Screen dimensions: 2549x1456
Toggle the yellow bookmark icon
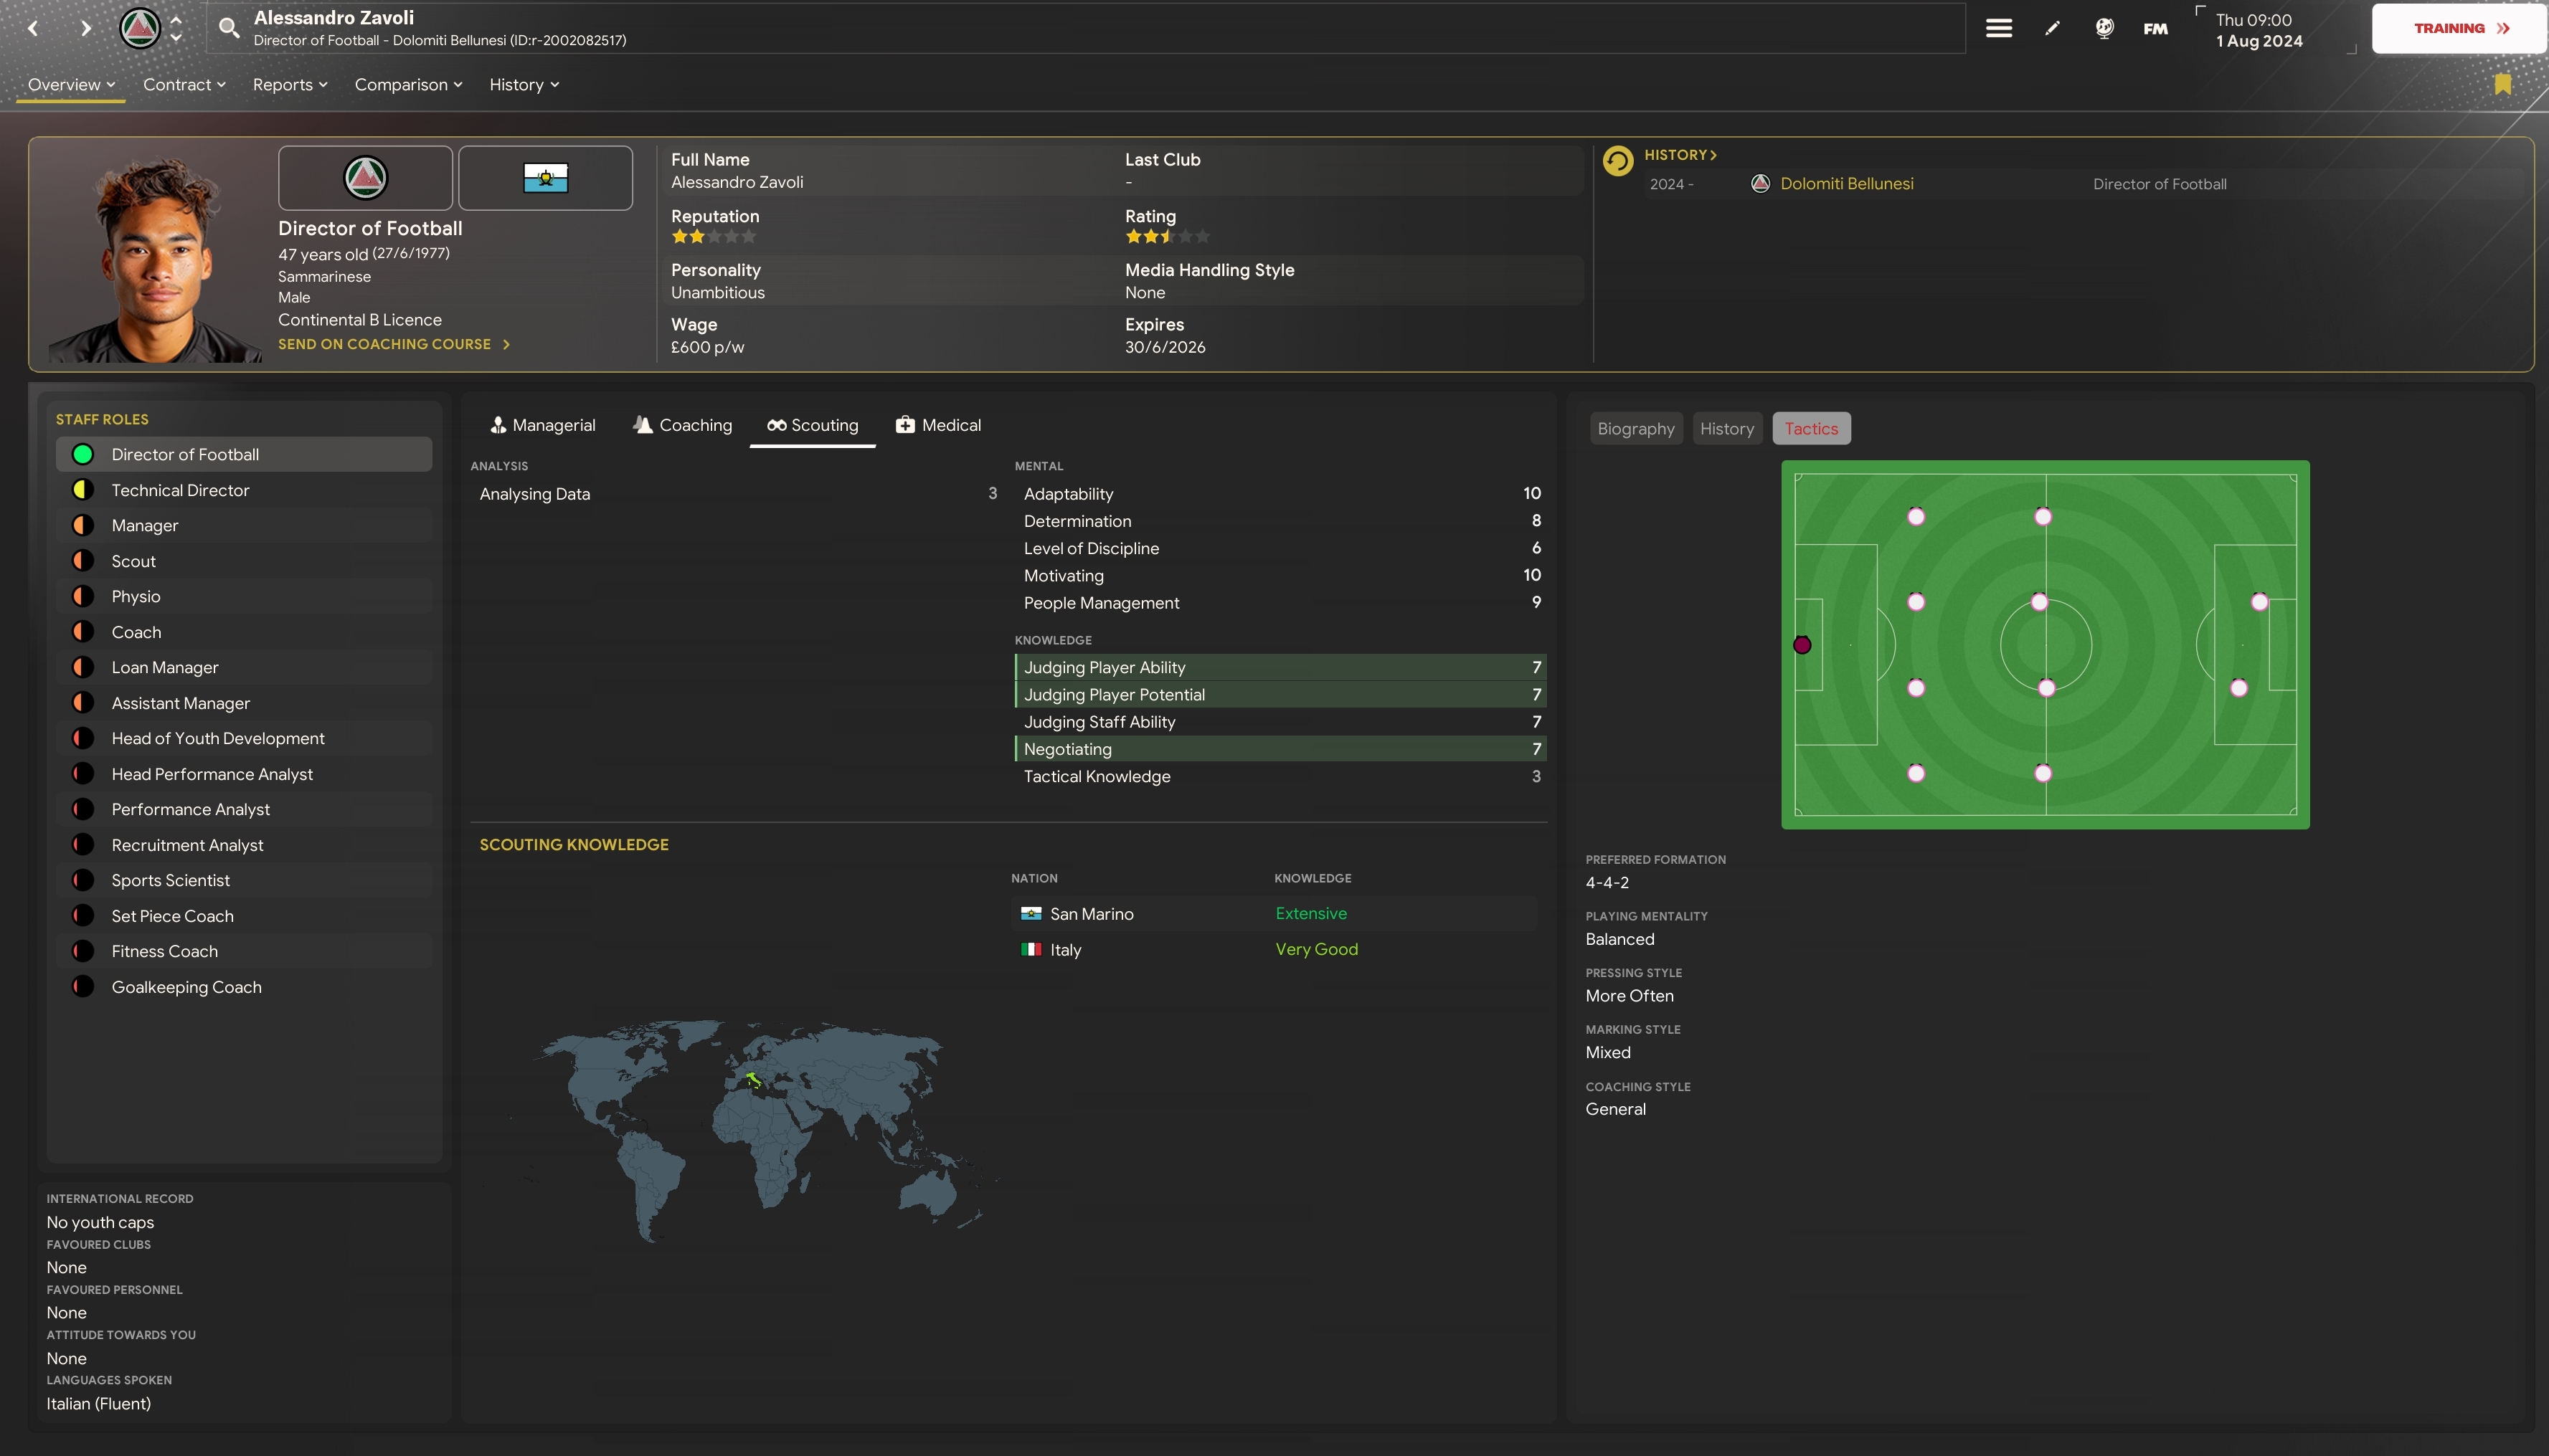pos(2502,84)
